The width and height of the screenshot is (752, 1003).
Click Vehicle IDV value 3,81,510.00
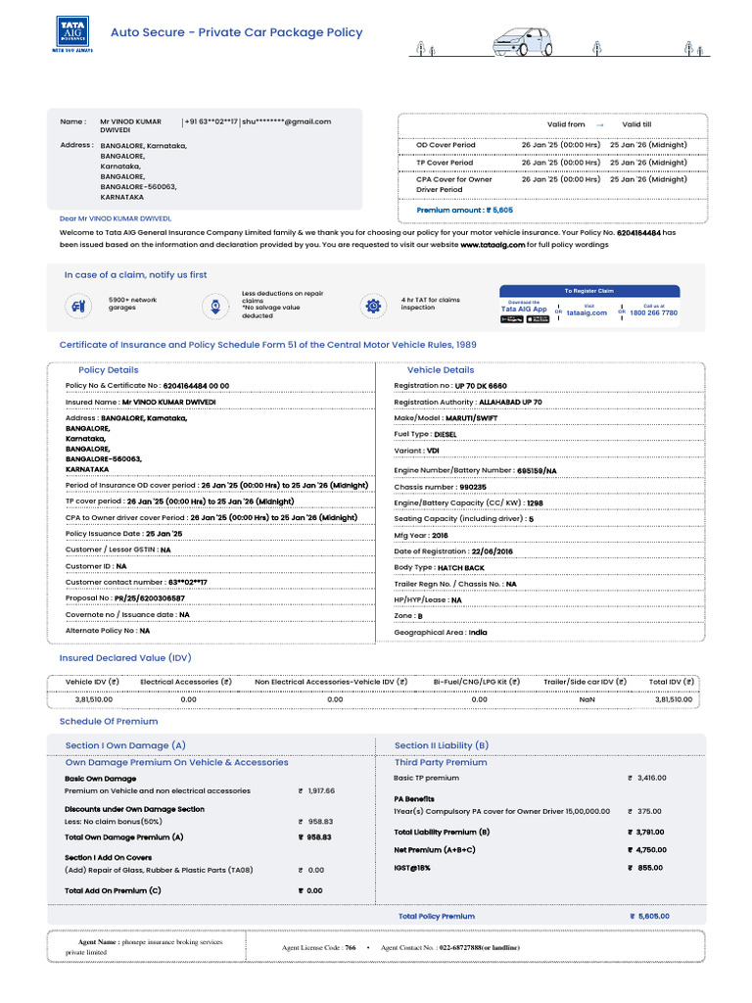[x=93, y=699]
